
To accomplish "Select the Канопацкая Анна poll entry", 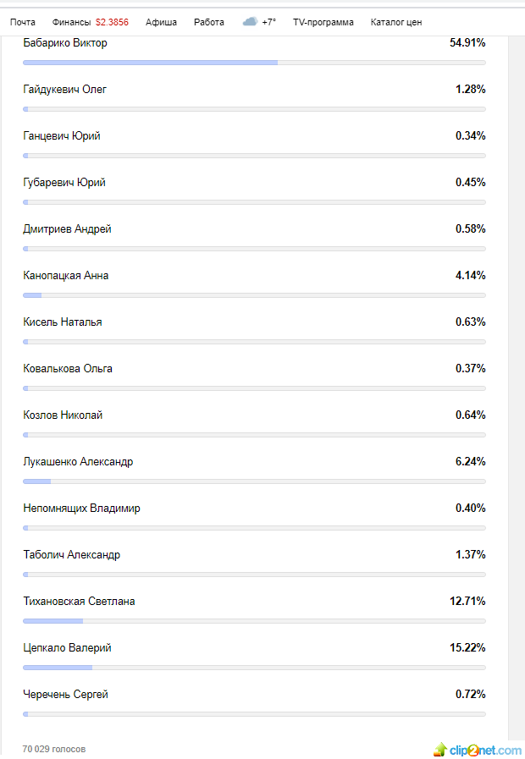I will [66, 276].
